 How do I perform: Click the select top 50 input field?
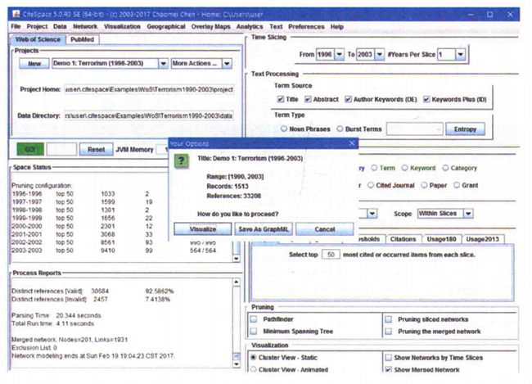point(332,255)
